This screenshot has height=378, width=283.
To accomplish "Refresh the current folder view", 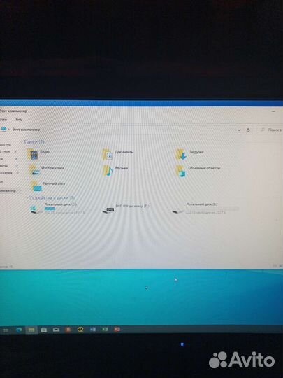I will click(248, 130).
